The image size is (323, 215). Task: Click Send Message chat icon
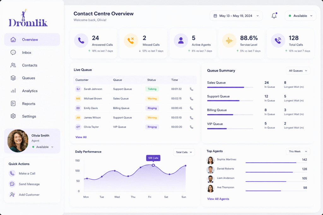[12, 184]
